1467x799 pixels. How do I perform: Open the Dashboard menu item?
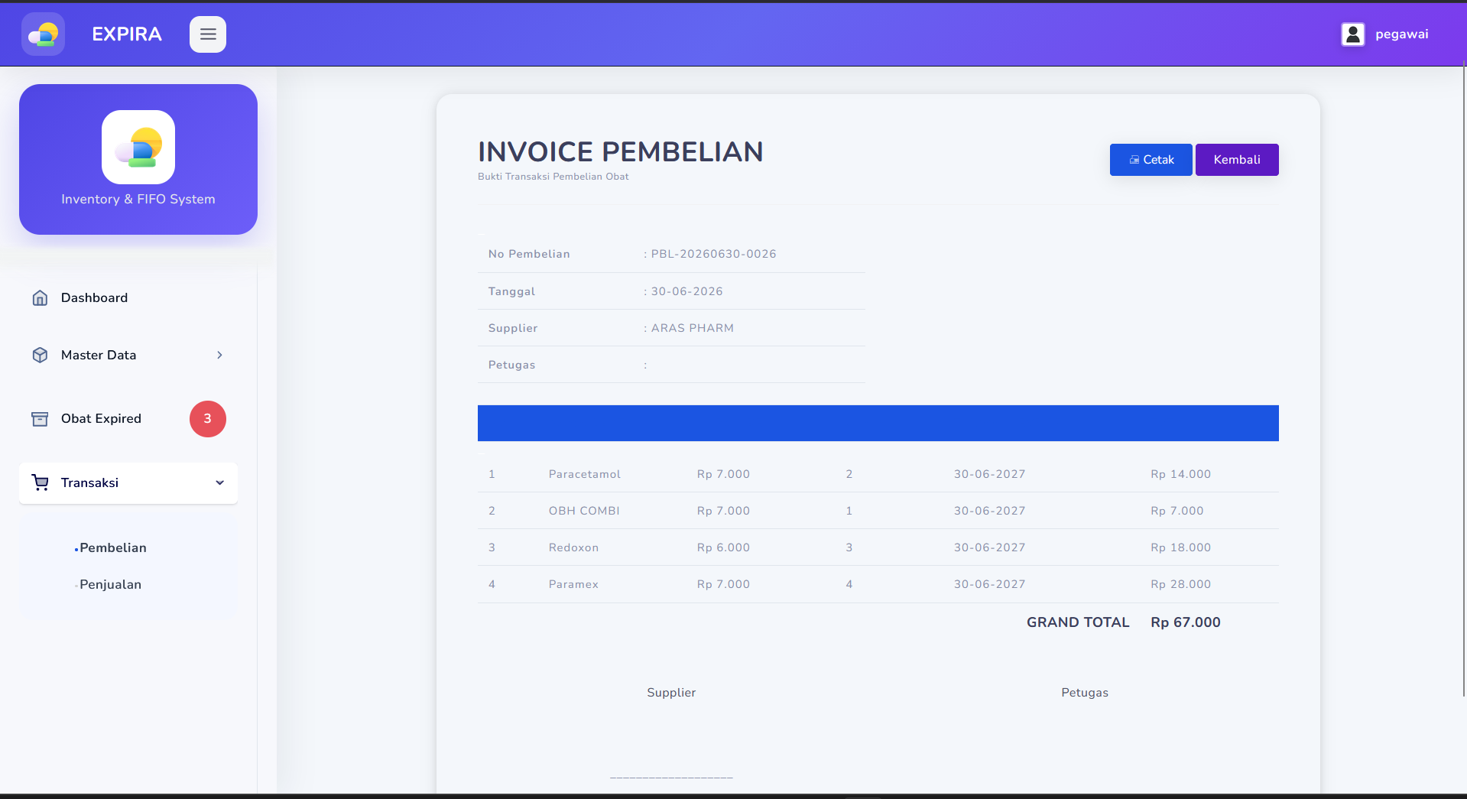point(128,298)
